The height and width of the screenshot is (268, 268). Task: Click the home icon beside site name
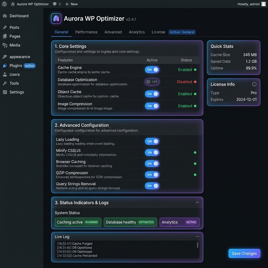(13, 4)
